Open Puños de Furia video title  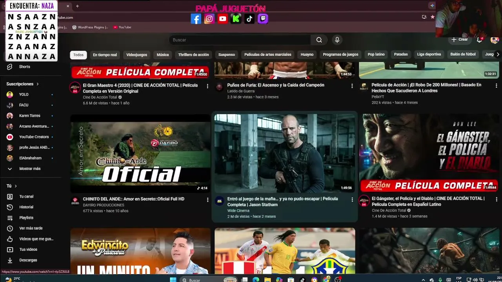276,85
